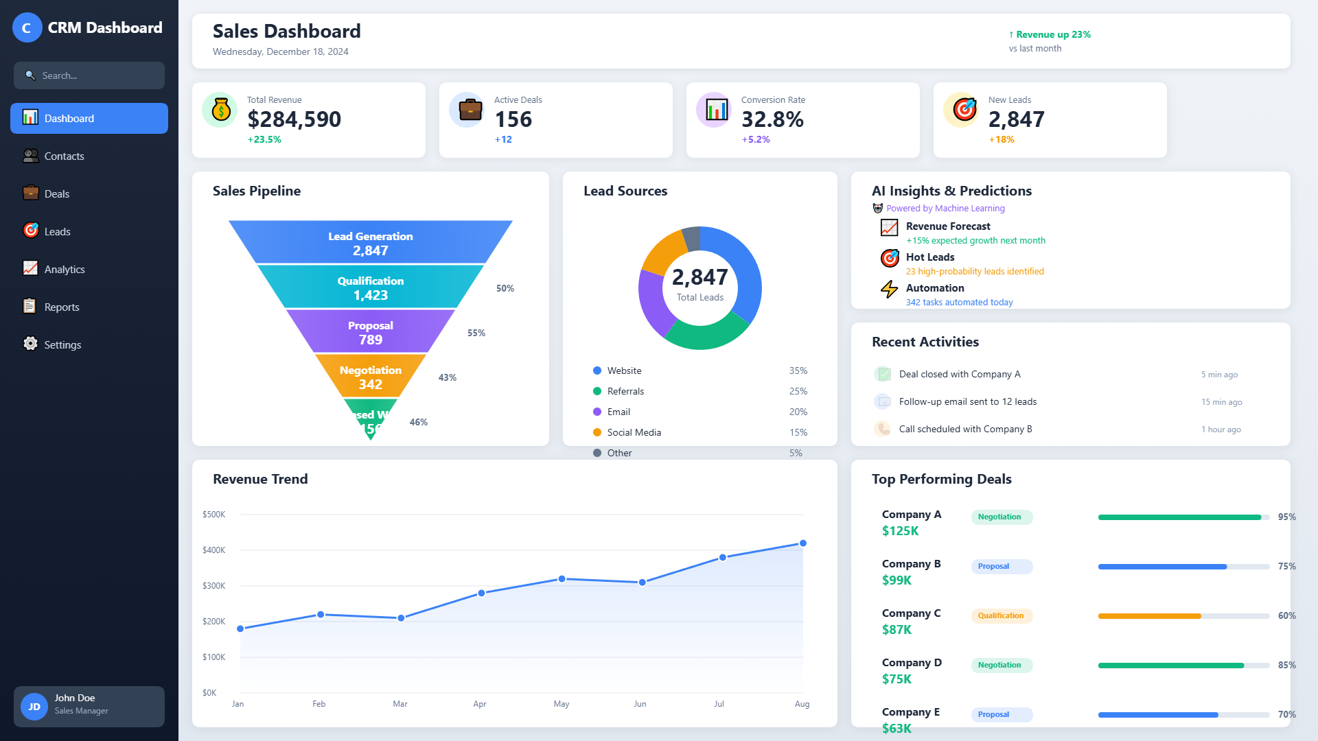Click the $284,590 total revenue value
This screenshot has height=741, width=1318.
[294, 119]
